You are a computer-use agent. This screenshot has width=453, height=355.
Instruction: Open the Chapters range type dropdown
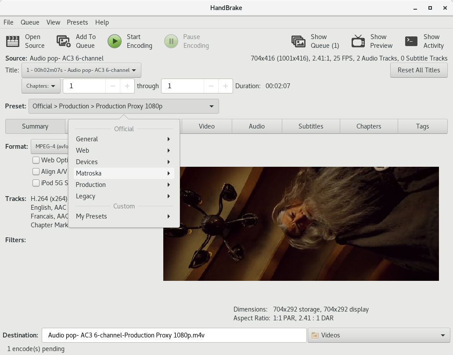point(41,86)
